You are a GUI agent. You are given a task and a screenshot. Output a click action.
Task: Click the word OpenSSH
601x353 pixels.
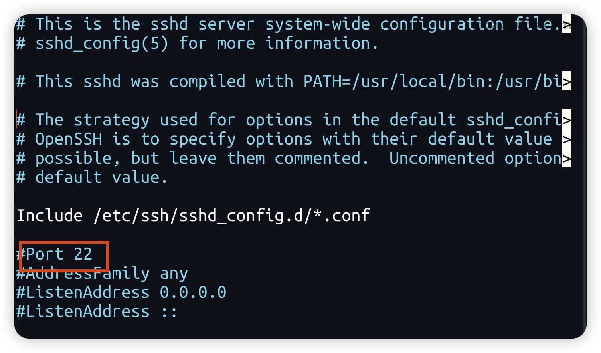point(69,139)
